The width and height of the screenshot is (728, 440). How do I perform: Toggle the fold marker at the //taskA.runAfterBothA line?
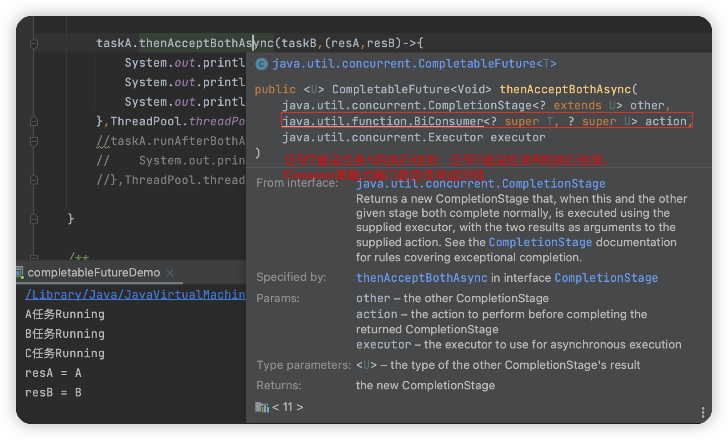point(33,141)
